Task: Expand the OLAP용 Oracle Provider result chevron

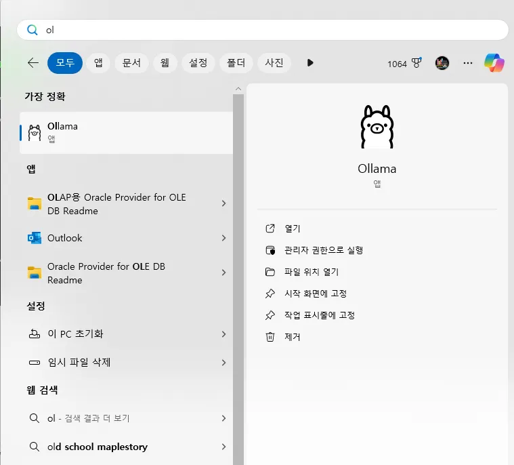Action: tap(223, 203)
